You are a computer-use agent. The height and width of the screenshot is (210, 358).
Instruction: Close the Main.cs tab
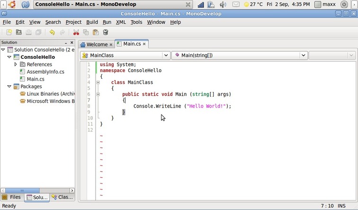click(144, 44)
